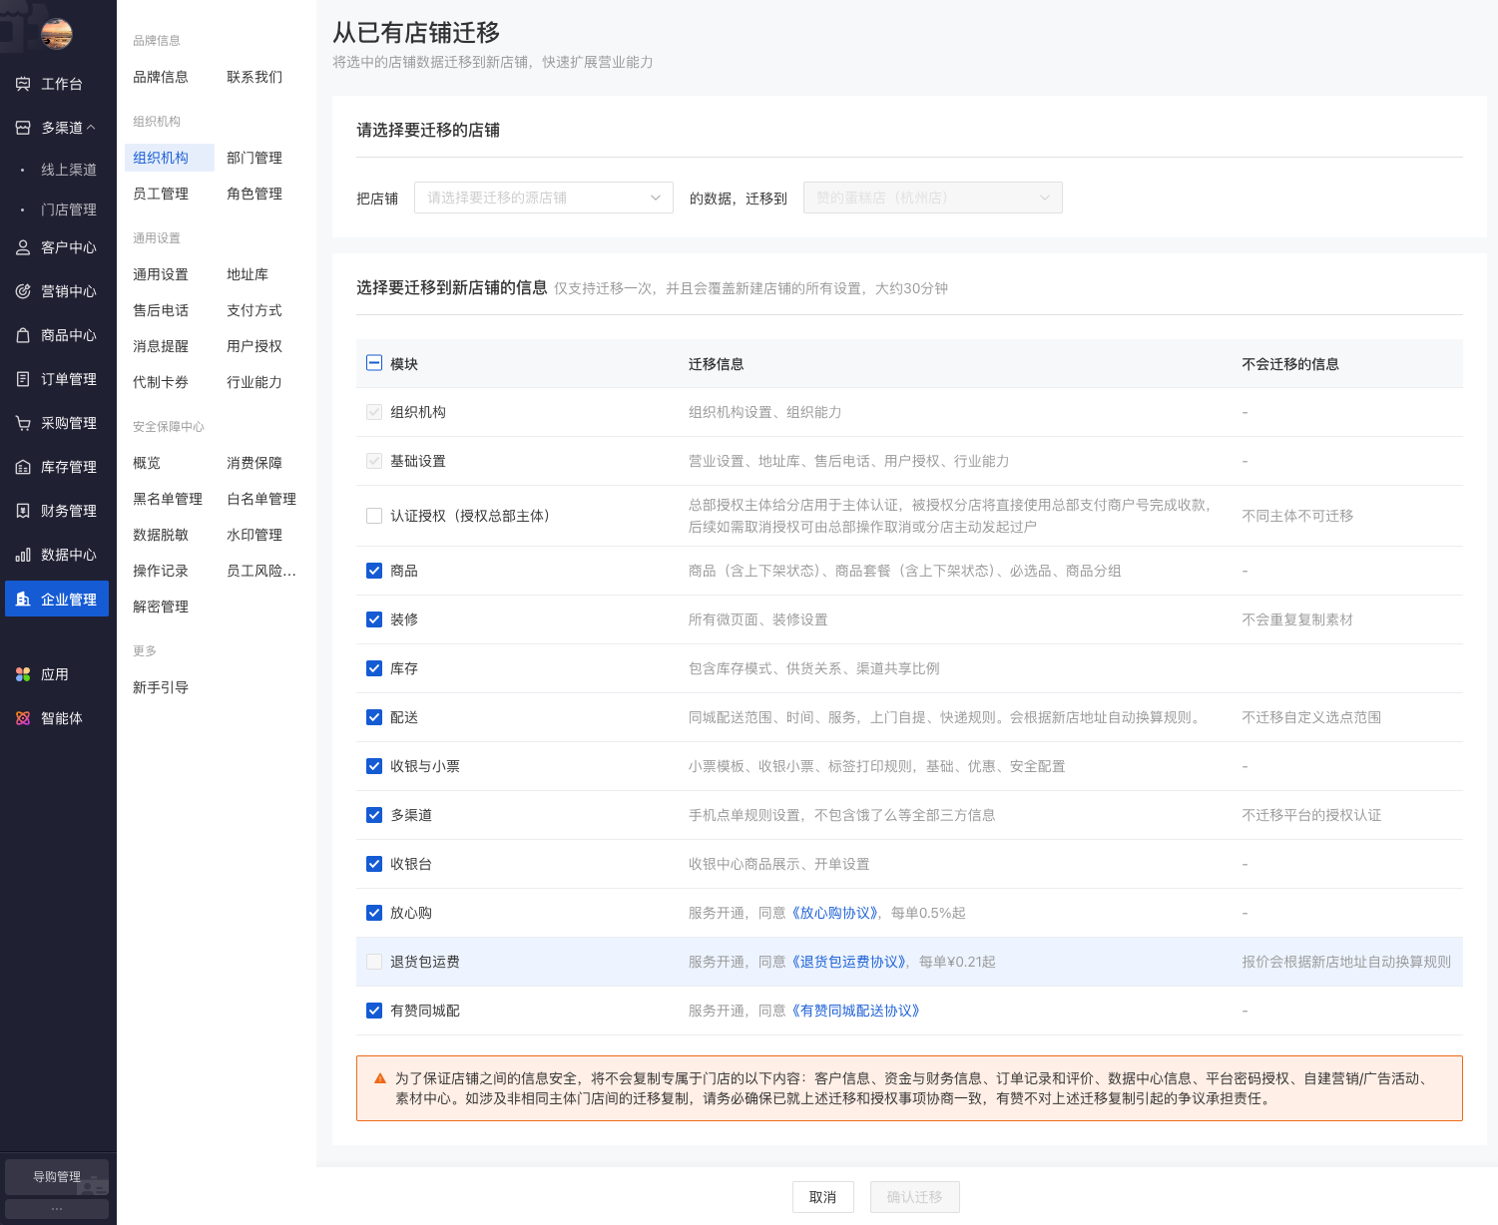1498x1225 pixels.
Task: Toggle the select-all 模块 header checkbox
Action: [374, 363]
